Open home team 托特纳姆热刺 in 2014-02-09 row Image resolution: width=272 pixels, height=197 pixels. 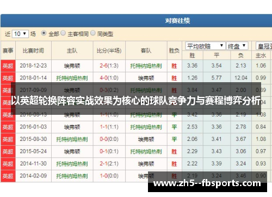point(72,176)
